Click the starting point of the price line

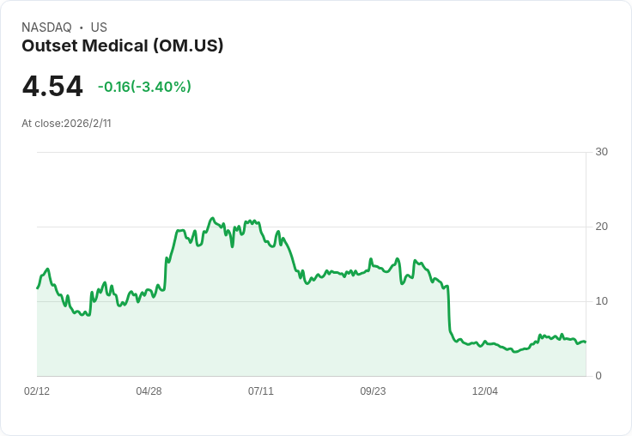(37, 288)
